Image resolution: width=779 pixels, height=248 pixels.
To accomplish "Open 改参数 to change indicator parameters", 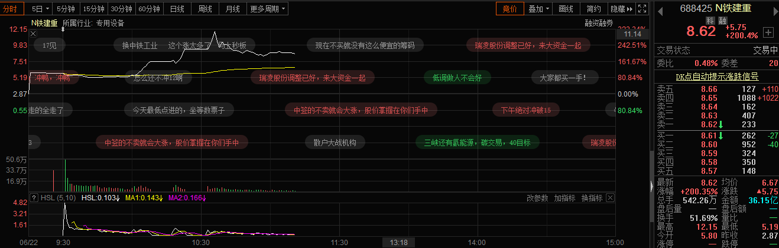I will pyautogui.click(x=537, y=198).
